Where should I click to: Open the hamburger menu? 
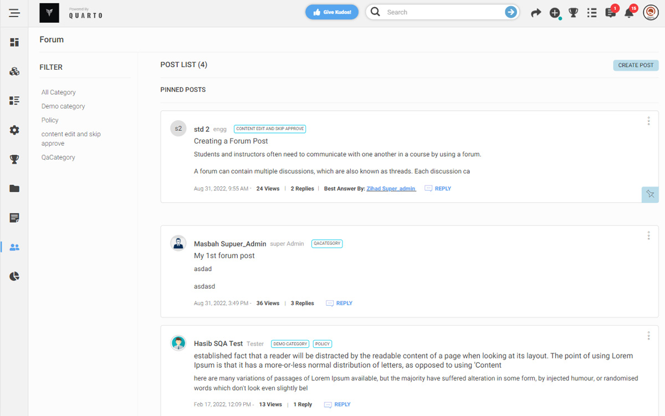coord(14,13)
